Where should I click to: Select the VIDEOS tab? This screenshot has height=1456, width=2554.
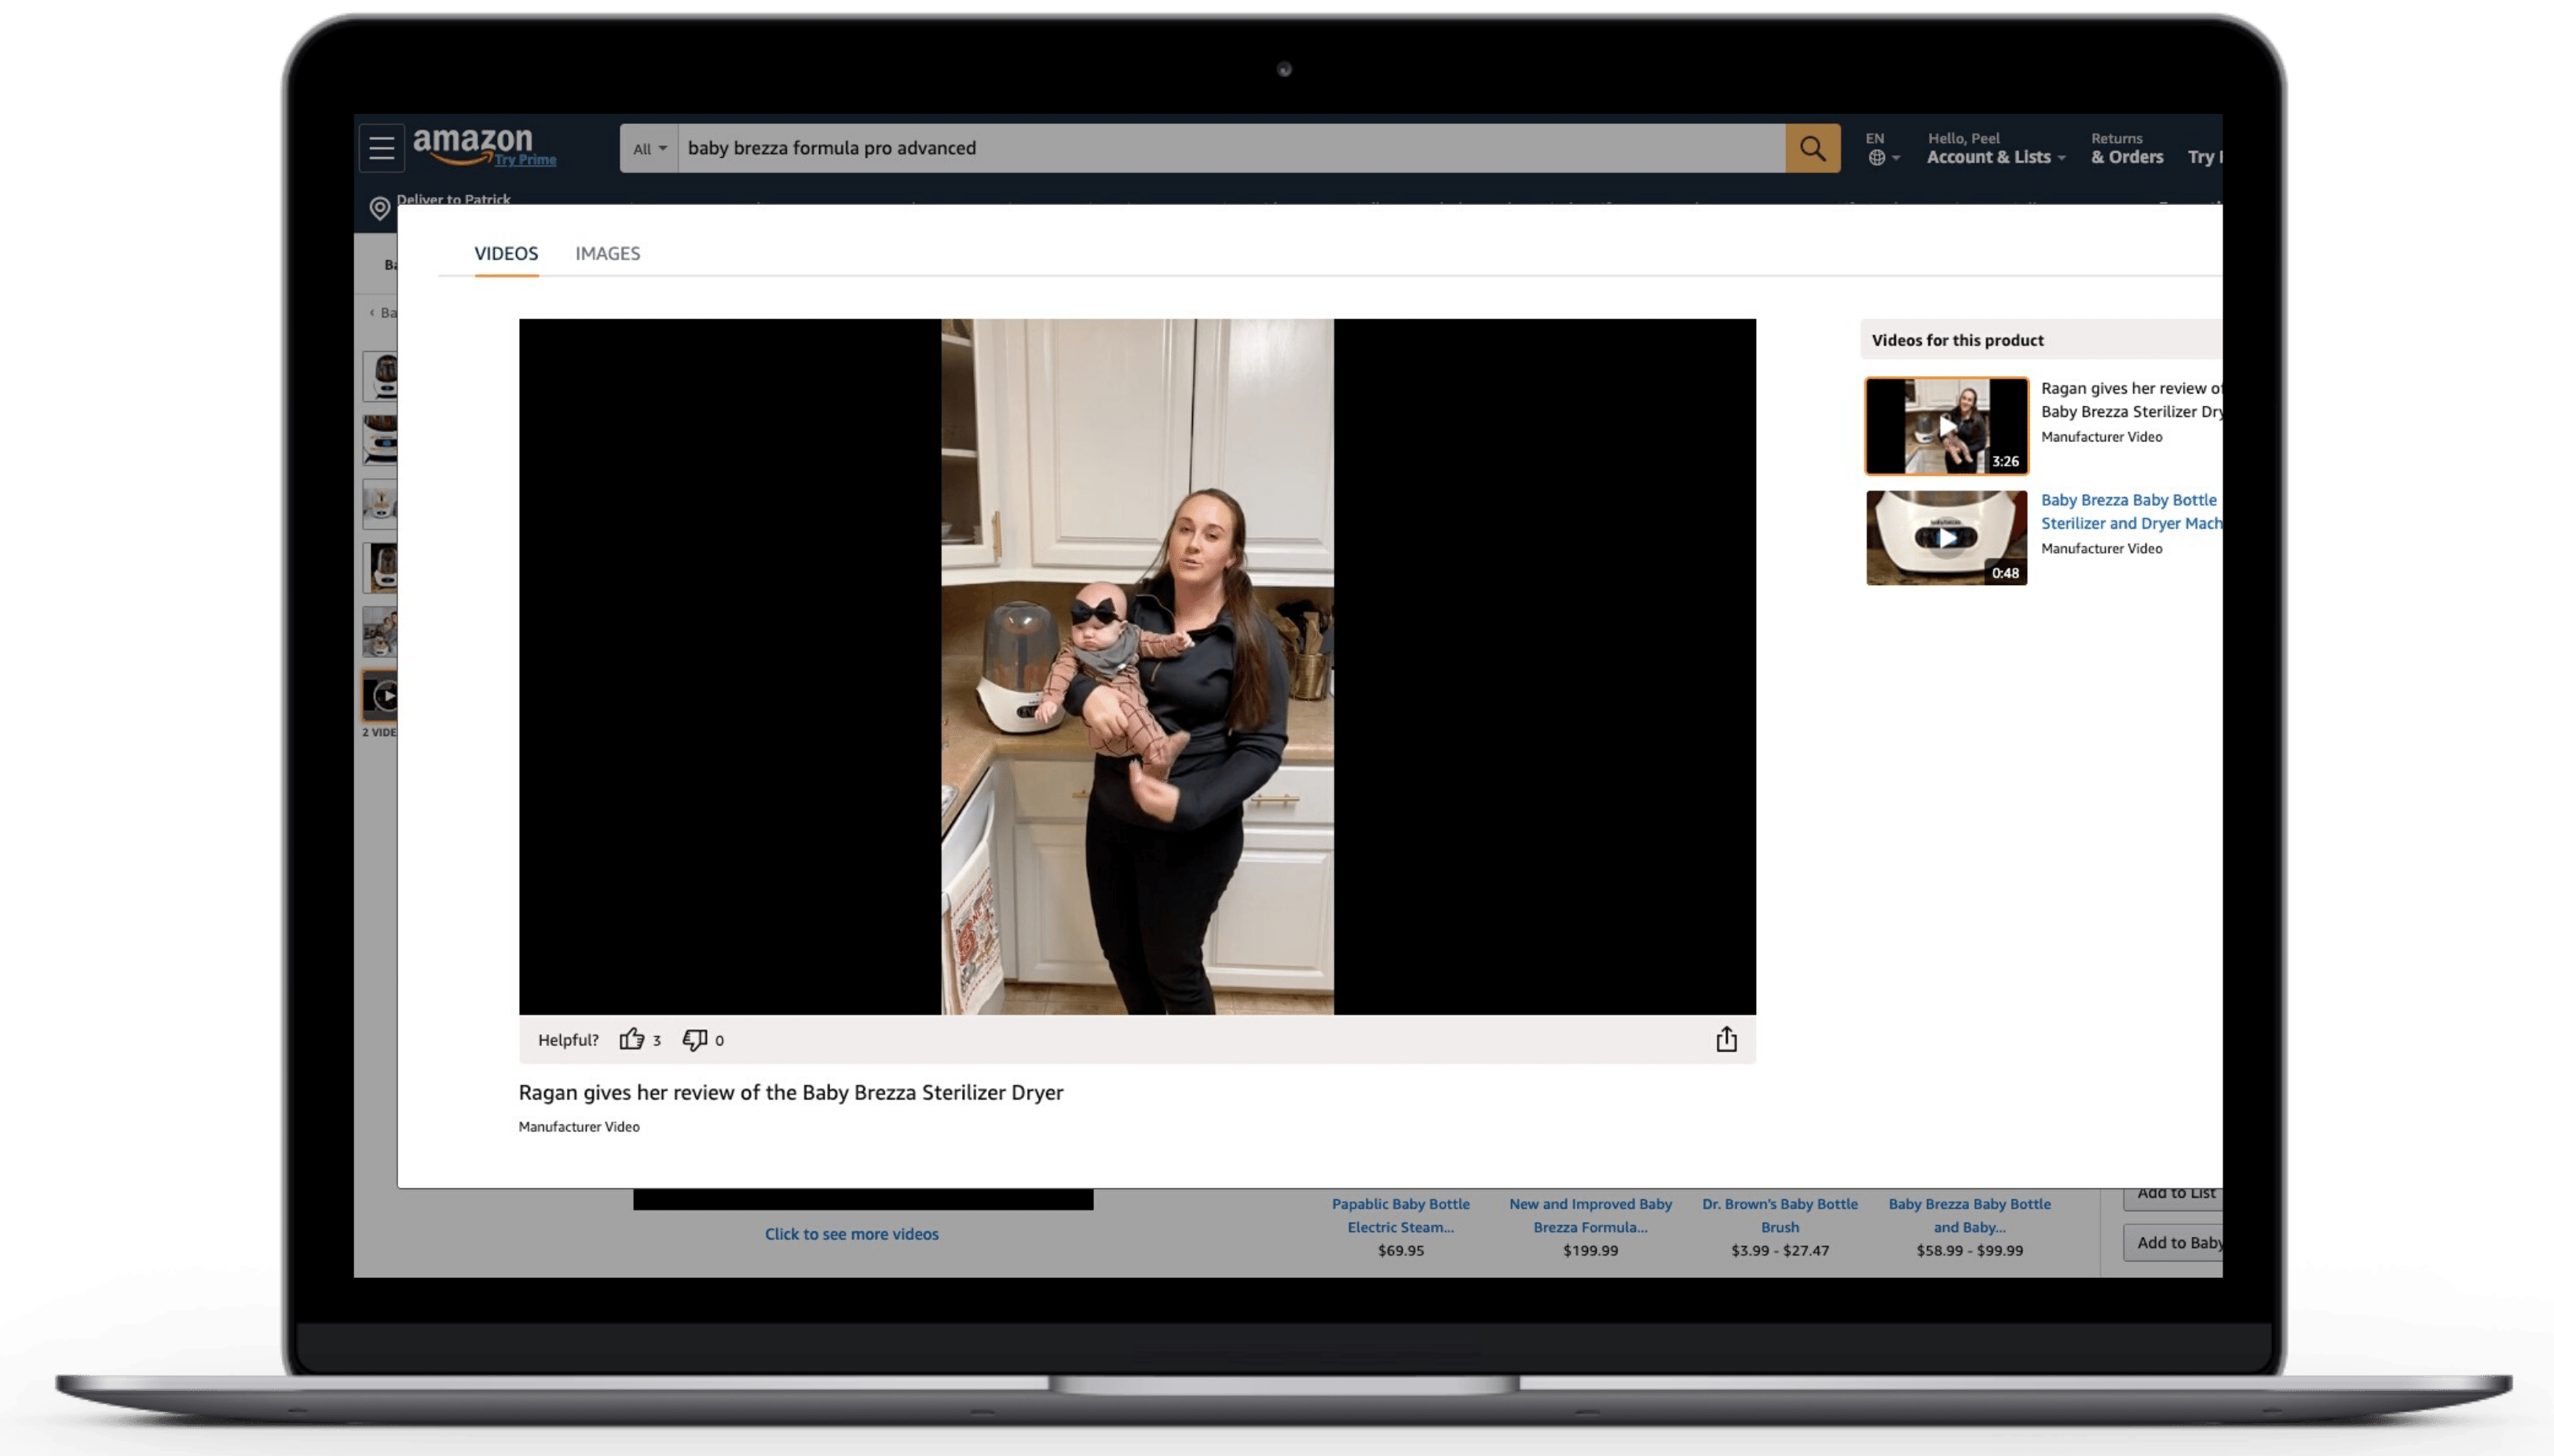coord(506,253)
